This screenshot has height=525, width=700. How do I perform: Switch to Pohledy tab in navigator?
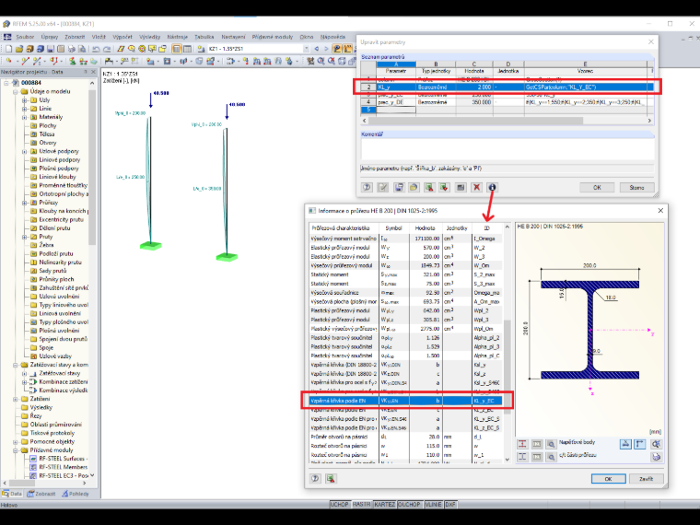tap(76, 494)
